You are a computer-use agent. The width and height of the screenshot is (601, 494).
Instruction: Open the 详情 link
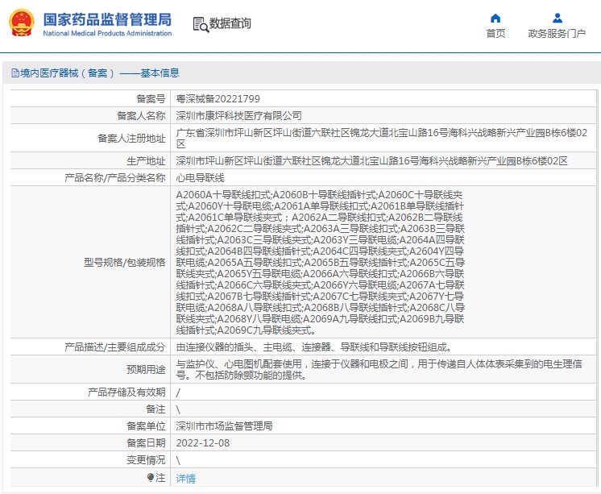(x=185, y=478)
